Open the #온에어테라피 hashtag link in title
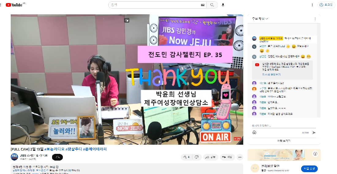This screenshot has height=174, width=337. (95, 149)
